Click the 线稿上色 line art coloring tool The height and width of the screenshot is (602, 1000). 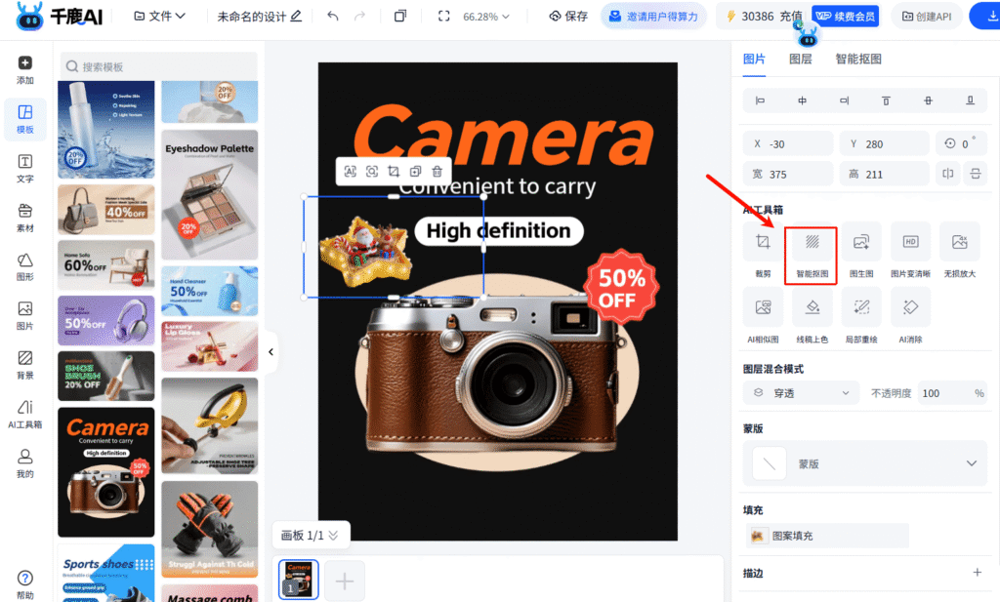click(812, 308)
